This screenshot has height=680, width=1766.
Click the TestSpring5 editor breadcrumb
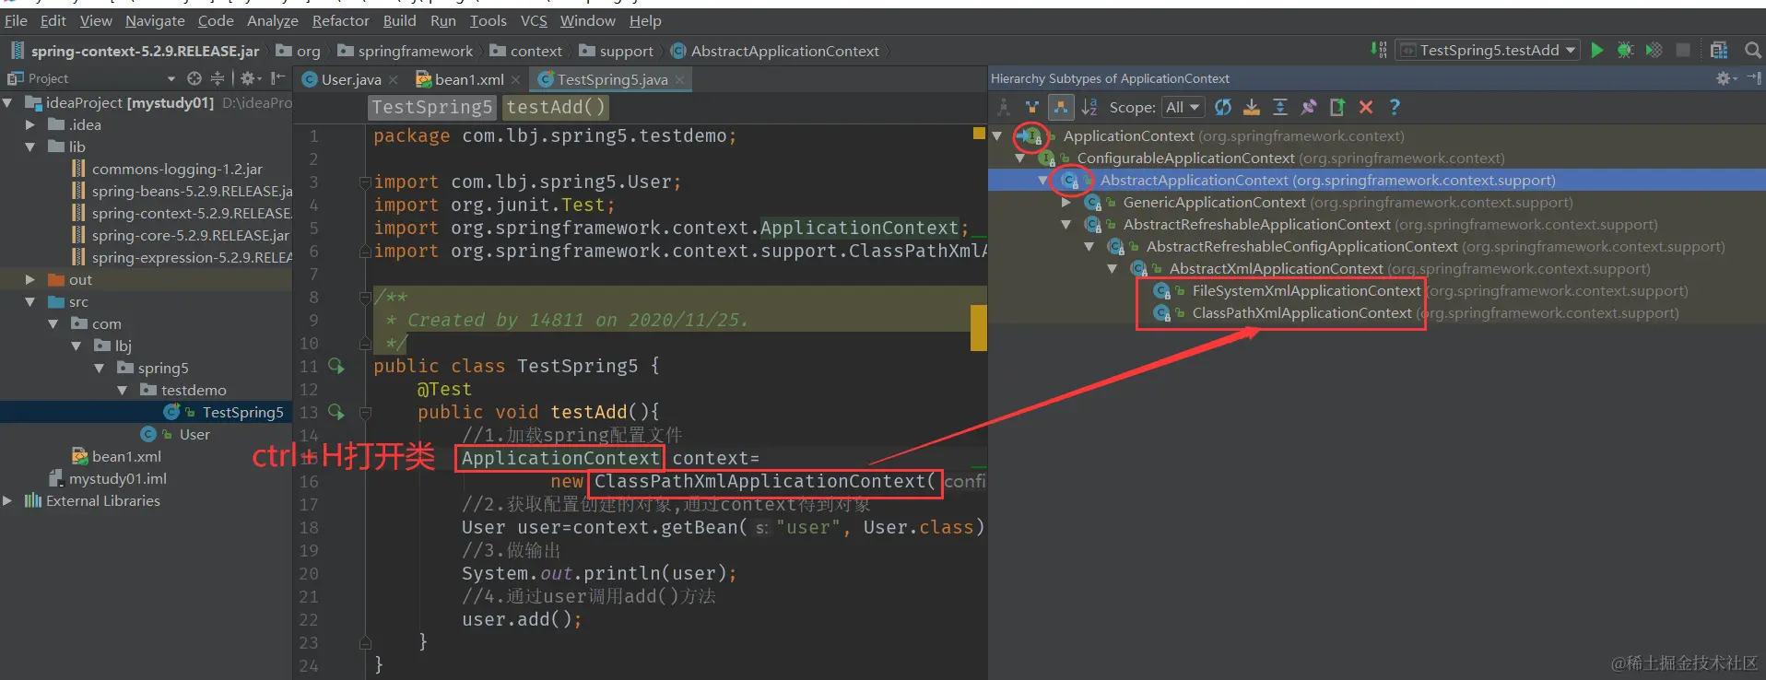(x=431, y=107)
